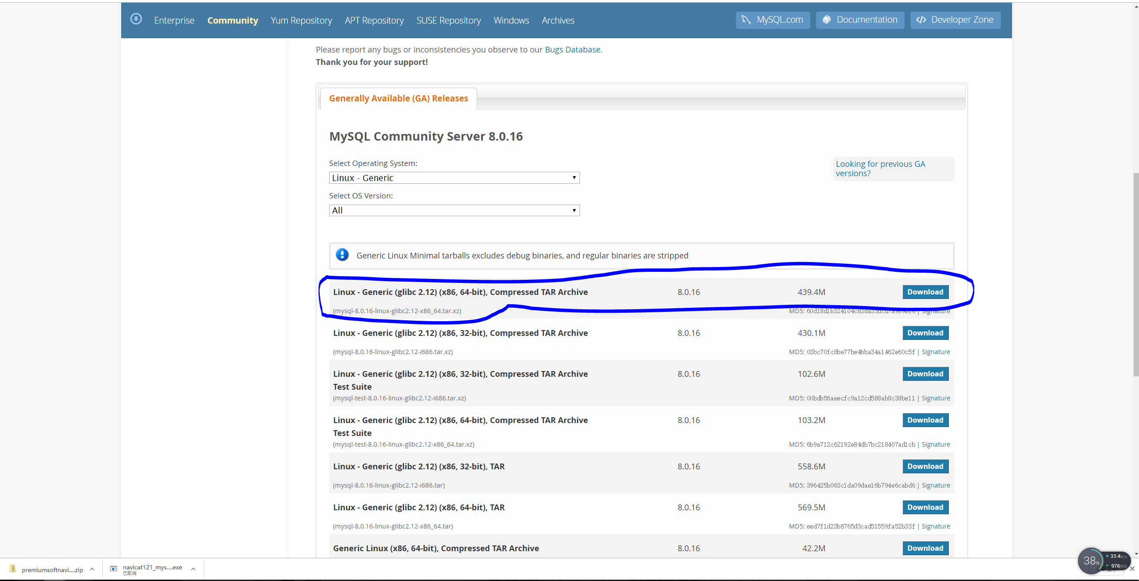
Task: Click the navicat121 exe file icon
Action: 114,569
